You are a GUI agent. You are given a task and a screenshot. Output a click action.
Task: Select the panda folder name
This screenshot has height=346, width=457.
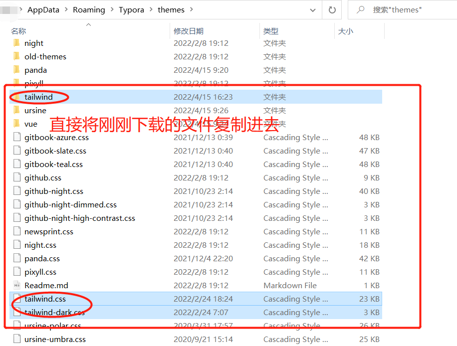coord(35,70)
